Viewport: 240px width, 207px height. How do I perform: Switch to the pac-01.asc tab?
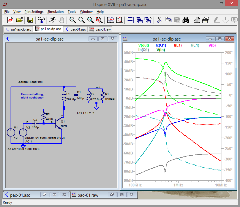75,29
